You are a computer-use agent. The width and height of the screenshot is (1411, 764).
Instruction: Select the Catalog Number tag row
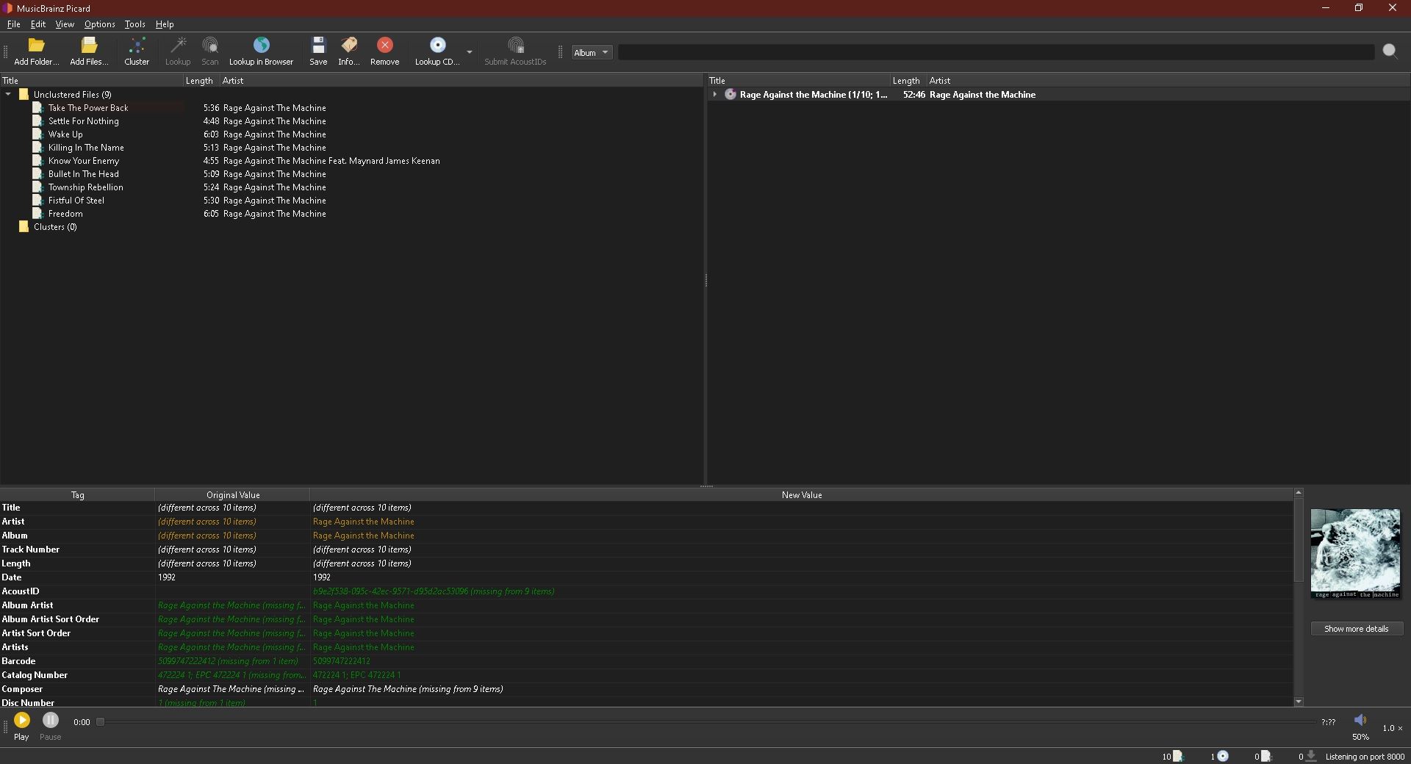click(x=647, y=675)
